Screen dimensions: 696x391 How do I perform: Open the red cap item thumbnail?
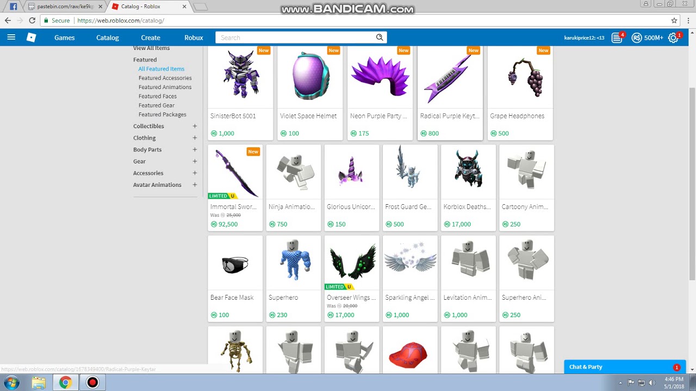coord(410,350)
